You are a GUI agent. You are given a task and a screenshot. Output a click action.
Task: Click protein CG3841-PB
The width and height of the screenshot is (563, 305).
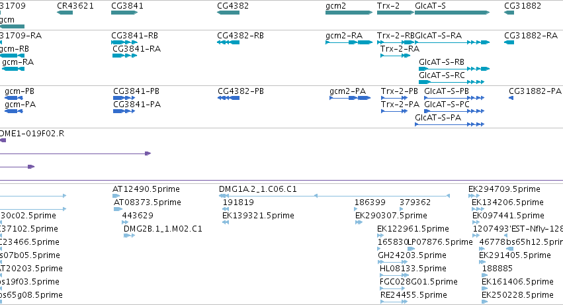click(x=124, y=98)
